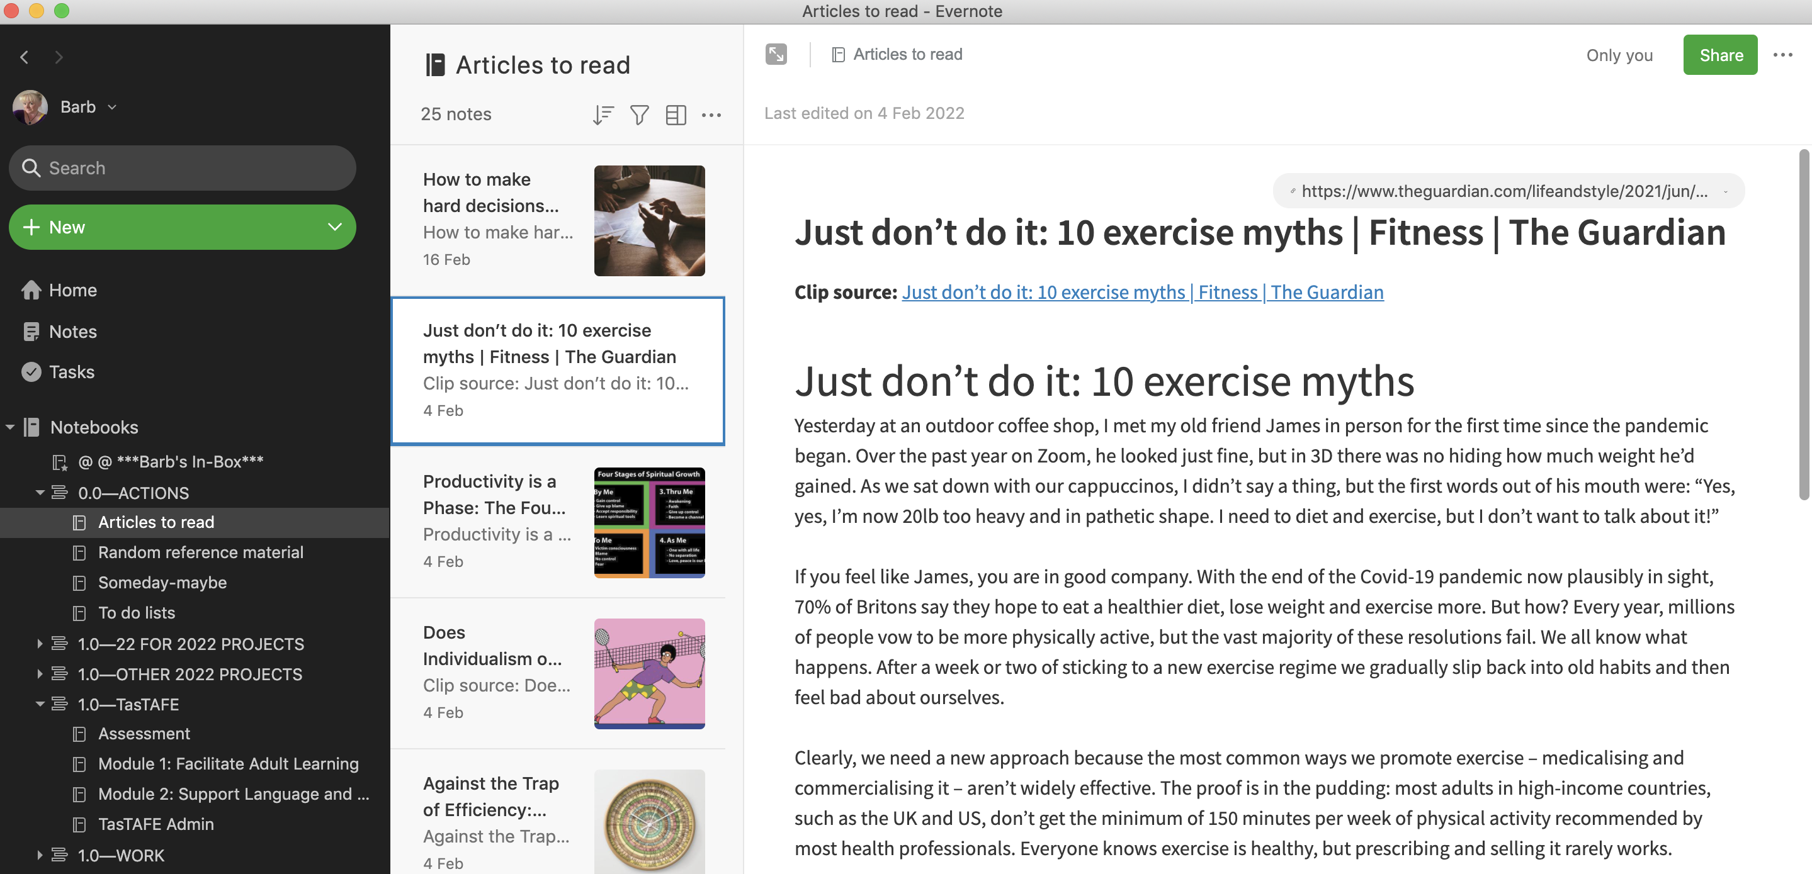Go back with the navigation arrow

coord(25,57)
